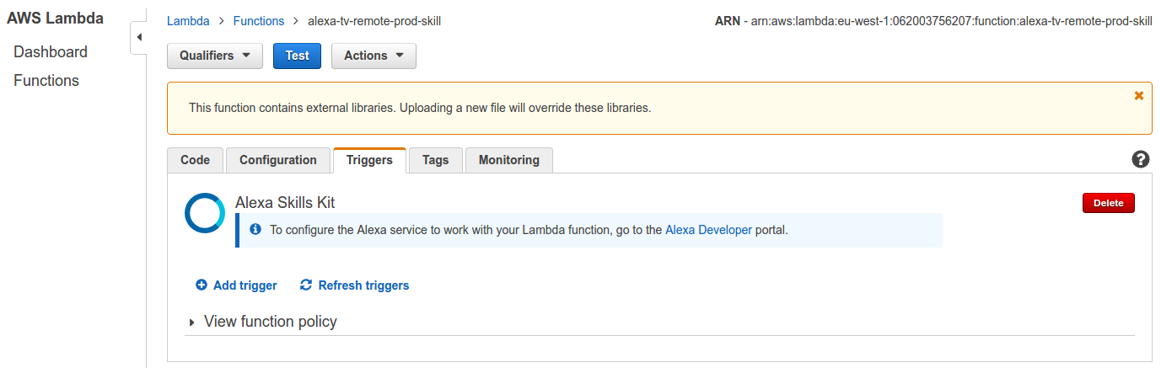Dismiss the external libraries warning banner
The width and height of the screenshot is (1161, 368).
pos(1139,96)
